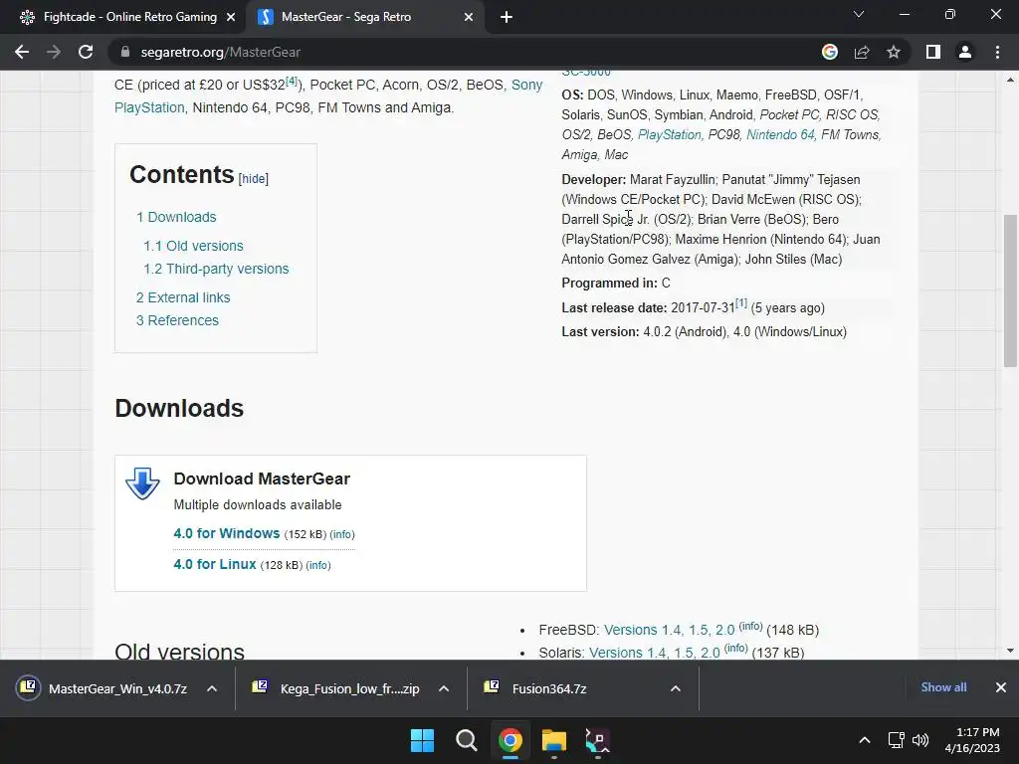Image resolution: width=1019 pixels, height=764 pixels.
Task: Close the Fightcade tab
Action: [231, 18]
